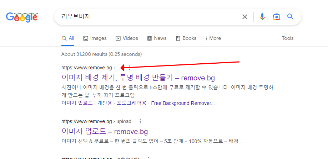The width and height of the screenshot is (328, 159).
Task: Click the https://www.remove.bg URL of first result
Action: (87, 68)
